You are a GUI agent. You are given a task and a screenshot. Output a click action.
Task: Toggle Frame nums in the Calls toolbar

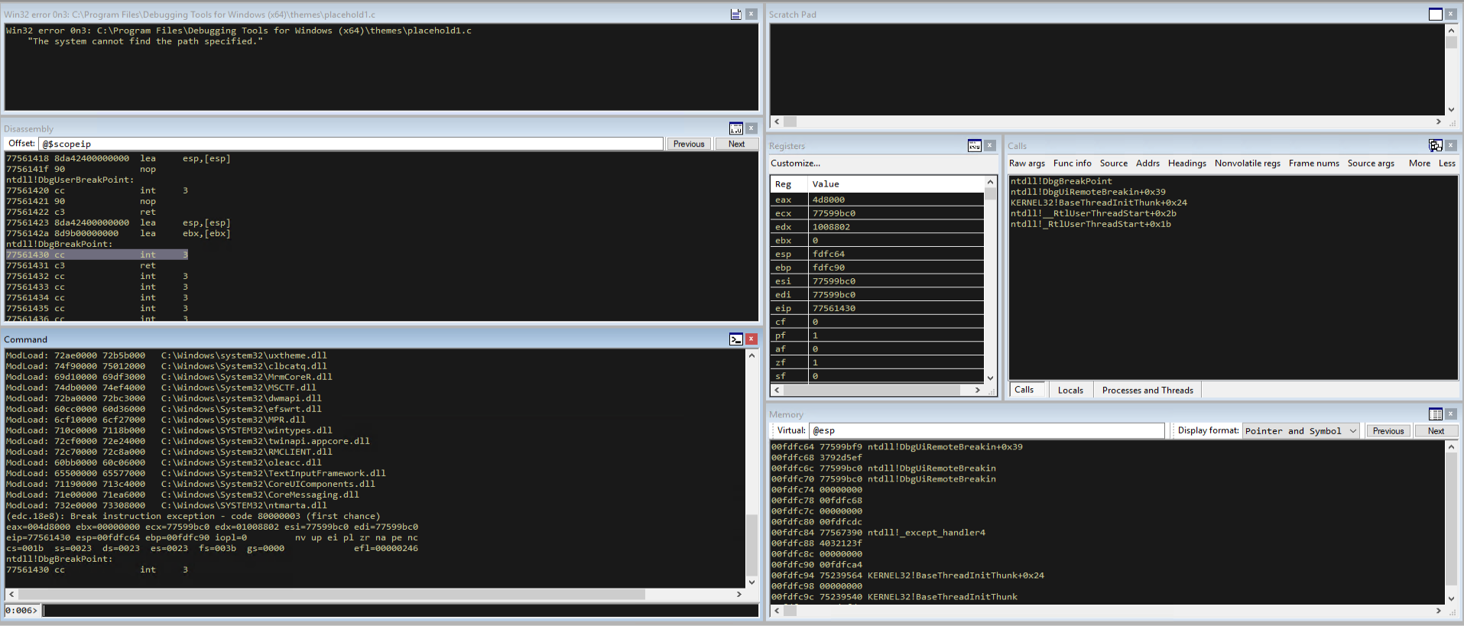click(x=1313, y=164)
